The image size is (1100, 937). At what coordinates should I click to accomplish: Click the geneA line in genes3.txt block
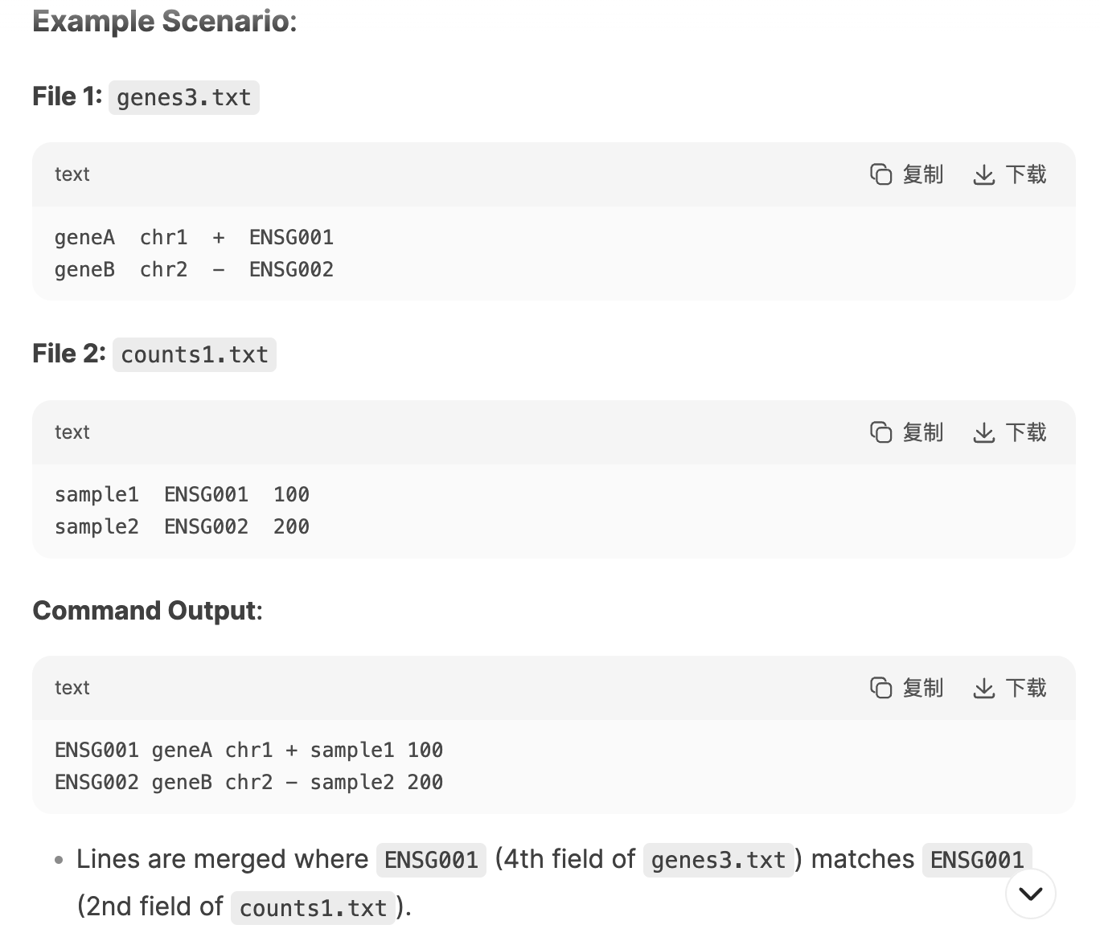point(194,237)
